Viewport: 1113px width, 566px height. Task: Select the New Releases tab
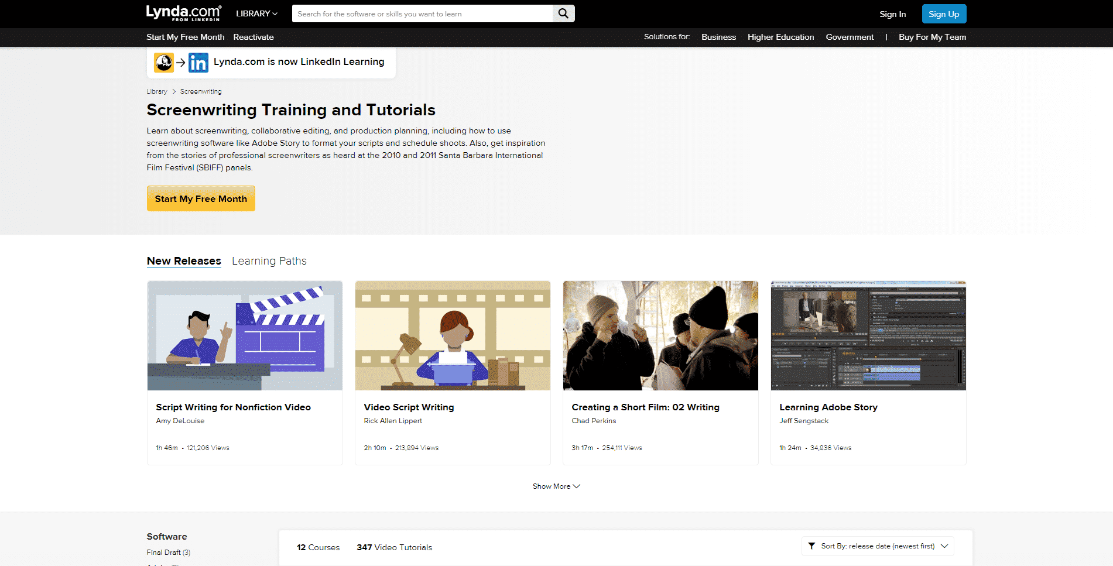click(x=184, y=261)
